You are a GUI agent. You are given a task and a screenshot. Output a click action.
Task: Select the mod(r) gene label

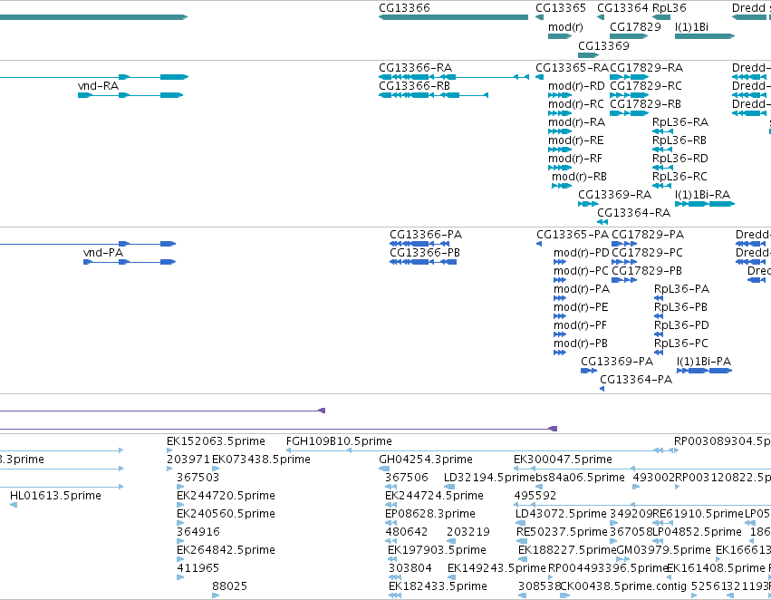(x=565, y=27)
